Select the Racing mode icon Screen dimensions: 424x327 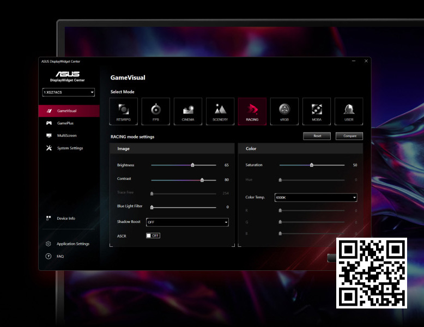click(x=252, y=111)
